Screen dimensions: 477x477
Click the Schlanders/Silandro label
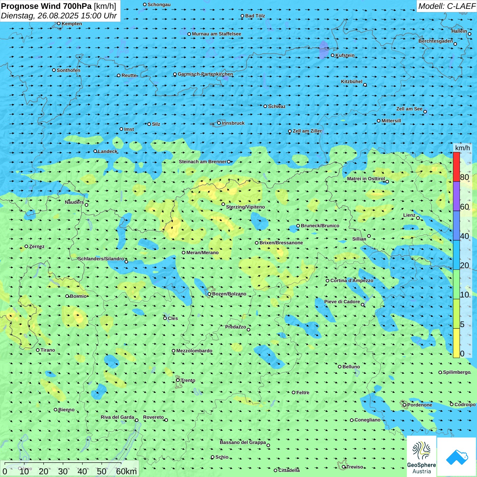click(101, 259)
